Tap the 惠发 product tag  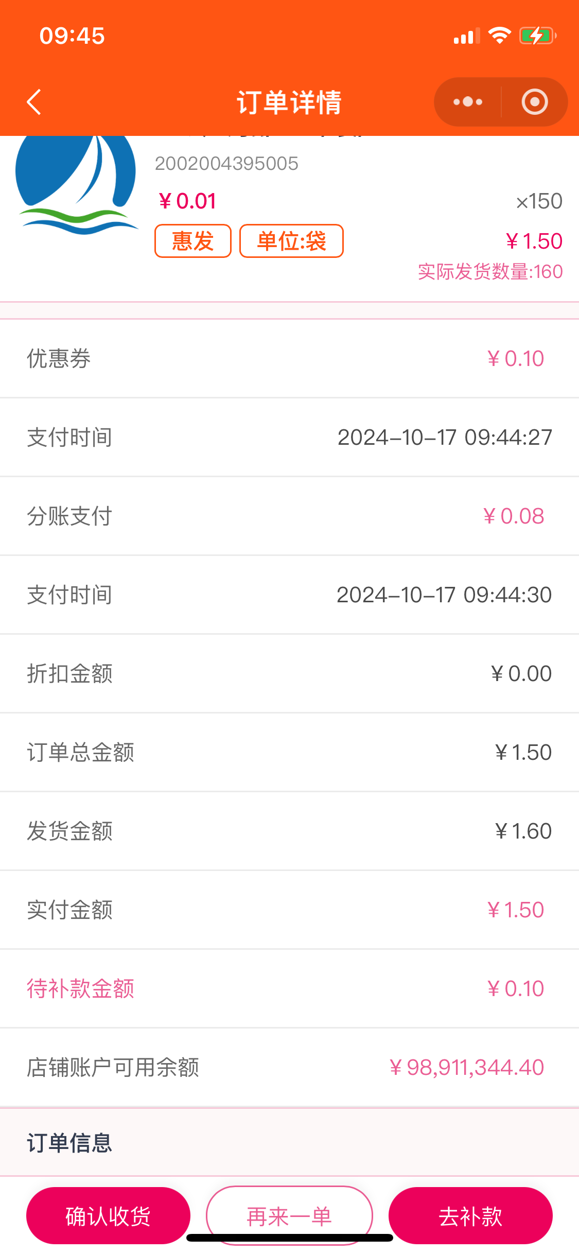(193, 241)
